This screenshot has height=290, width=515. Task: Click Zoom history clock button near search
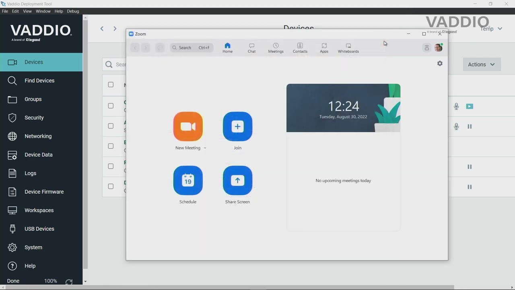(160, 48)
